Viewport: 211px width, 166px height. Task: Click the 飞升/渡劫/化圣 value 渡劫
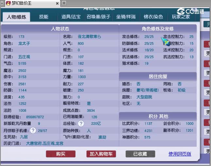coord(102,137)
